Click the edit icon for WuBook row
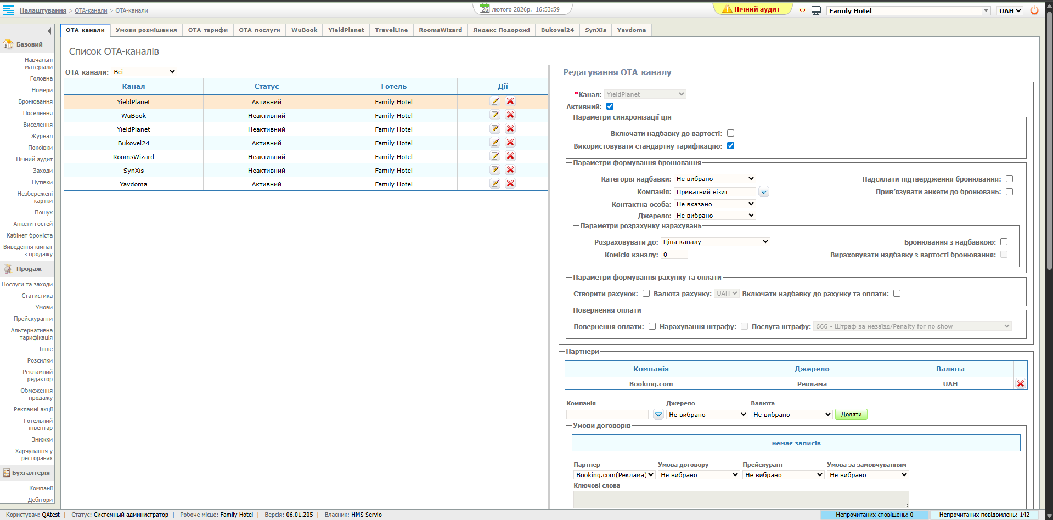1053x520 pixels. [495, 115]
